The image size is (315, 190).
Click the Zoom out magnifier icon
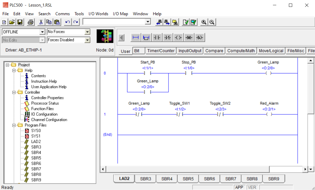coord(212,22)
